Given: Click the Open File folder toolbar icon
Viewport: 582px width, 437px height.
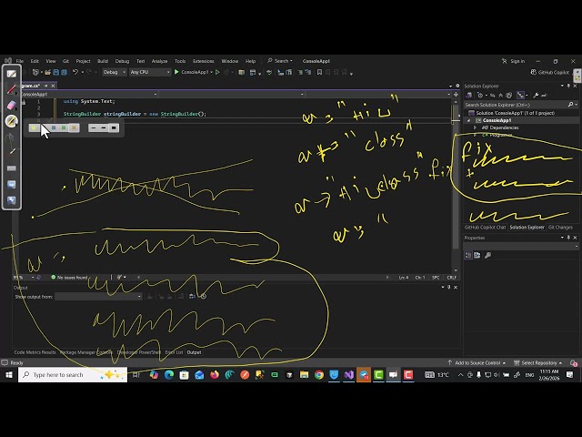Looking at the screenshot, I should [47, 72].
